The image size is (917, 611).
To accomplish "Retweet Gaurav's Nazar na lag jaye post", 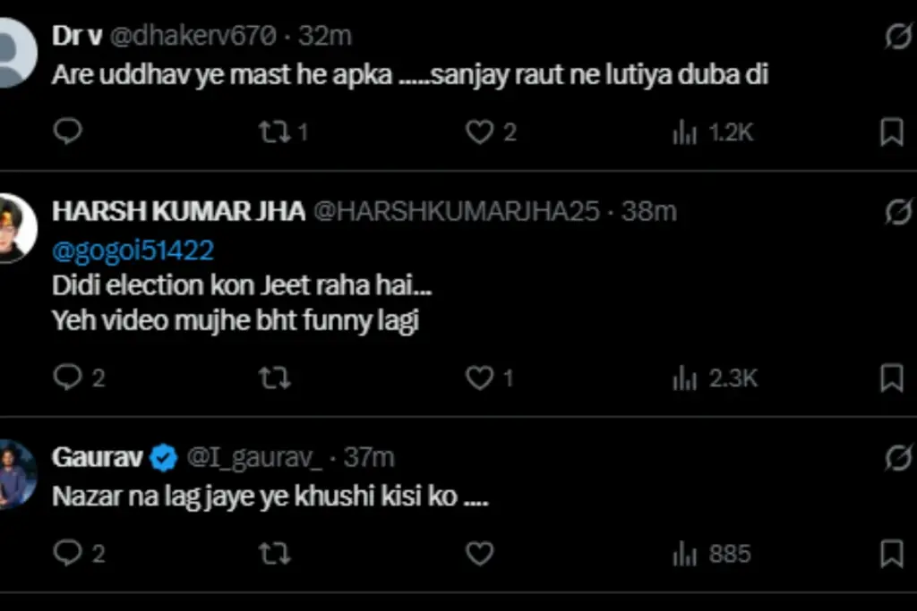I will click(274, 553).
